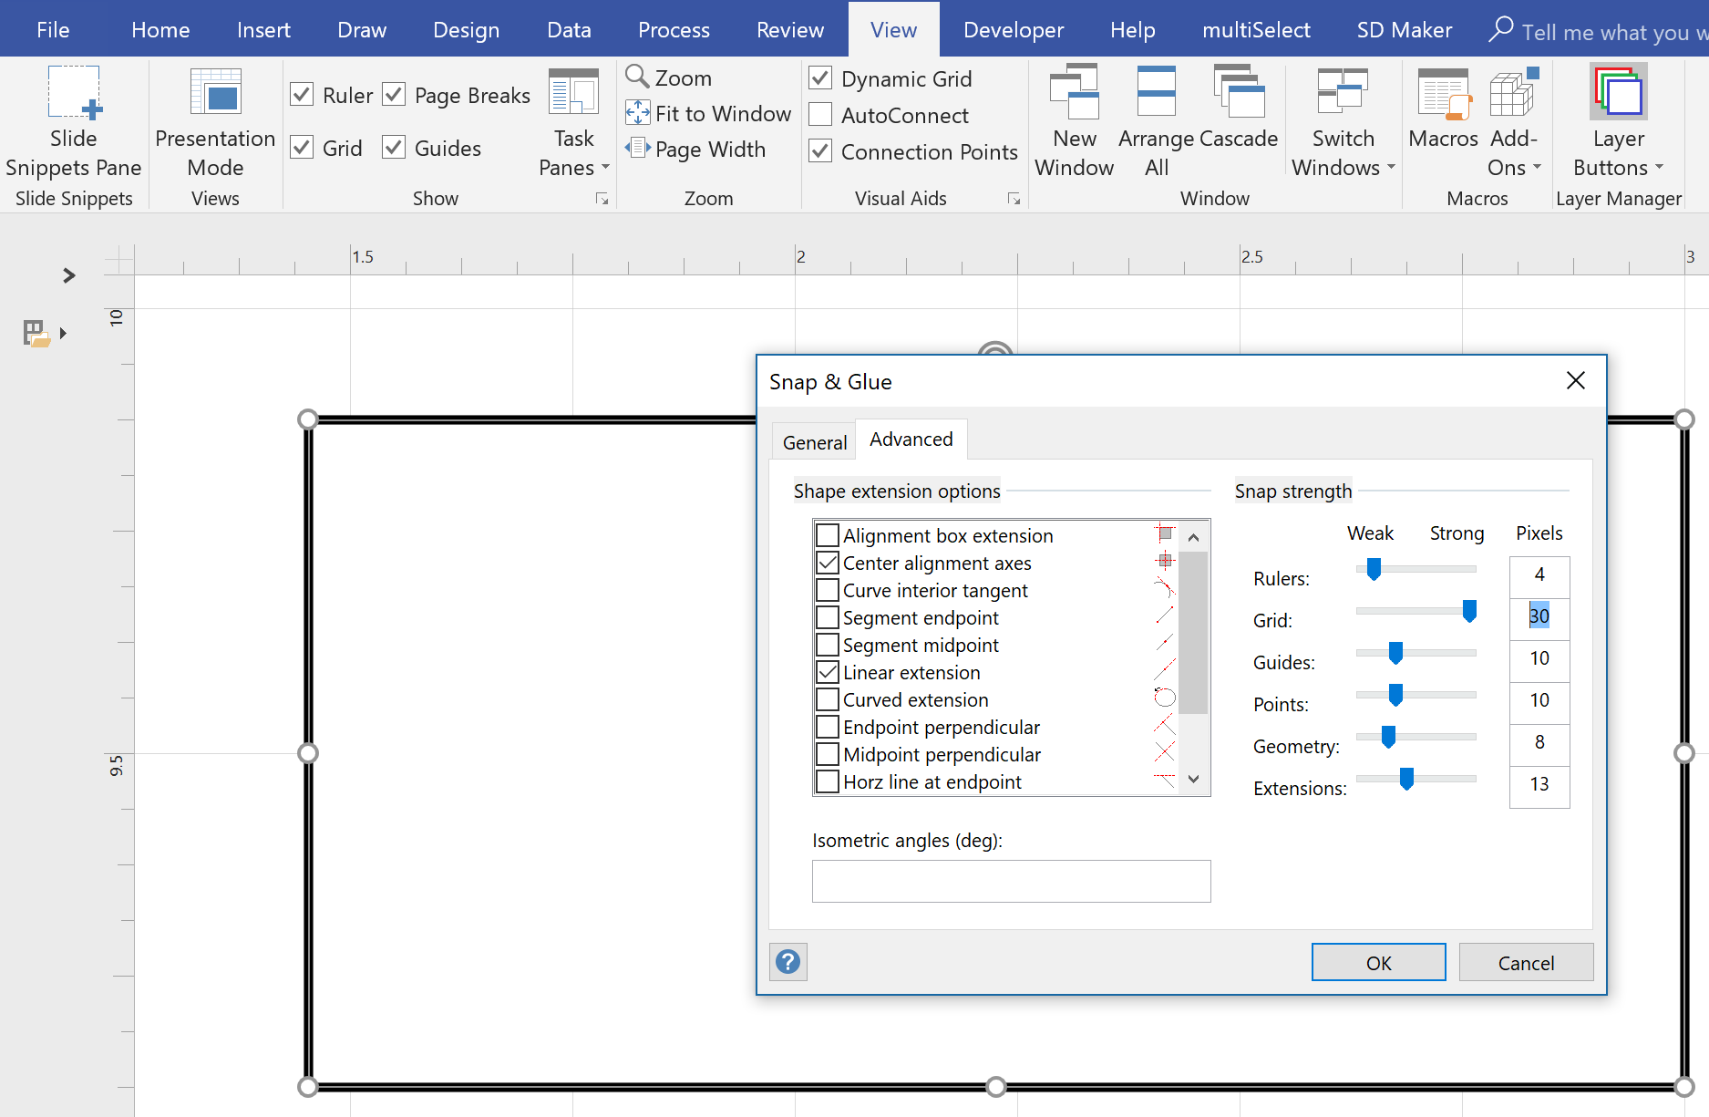Open the Slide Snippets Pane
Viewport: 1709px width, 1117px height.
tap(73, 119)
